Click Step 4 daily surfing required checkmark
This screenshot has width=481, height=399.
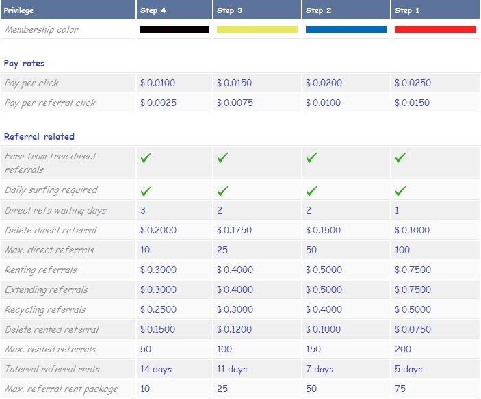click(x=146, y=190)
